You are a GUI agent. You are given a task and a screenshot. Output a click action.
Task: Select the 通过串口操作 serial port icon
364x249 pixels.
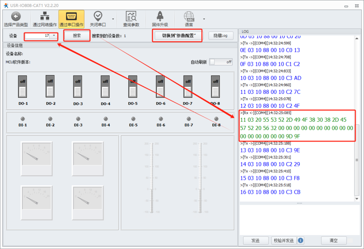(71, 16)
